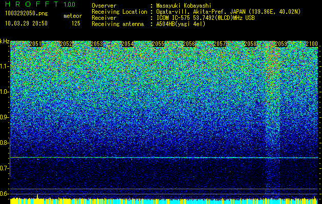The height and width of the screenshot is (204, 322).
Task: Click the 0.9 frequency axis label
Action: pyautogui.click(x=5, y=117)
